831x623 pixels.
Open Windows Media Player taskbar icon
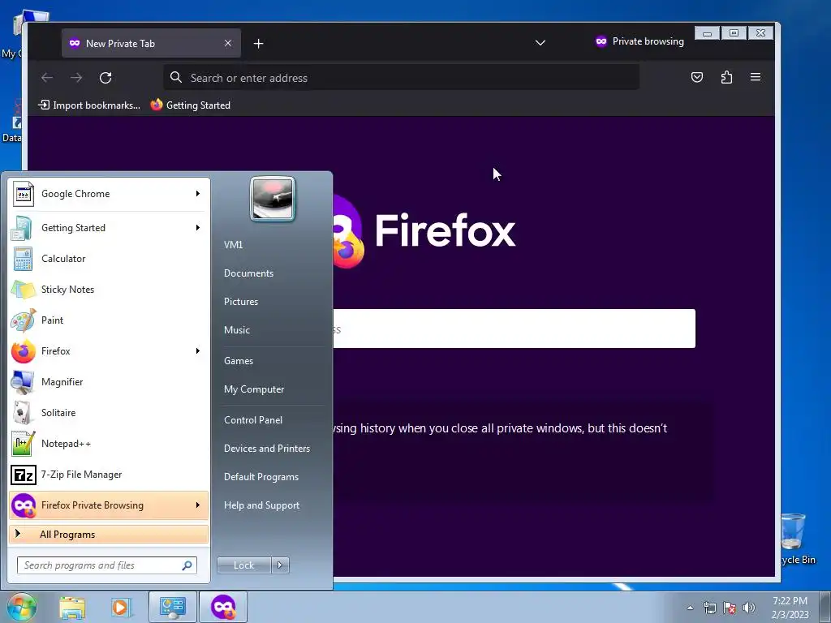click(x=121, y=607)
